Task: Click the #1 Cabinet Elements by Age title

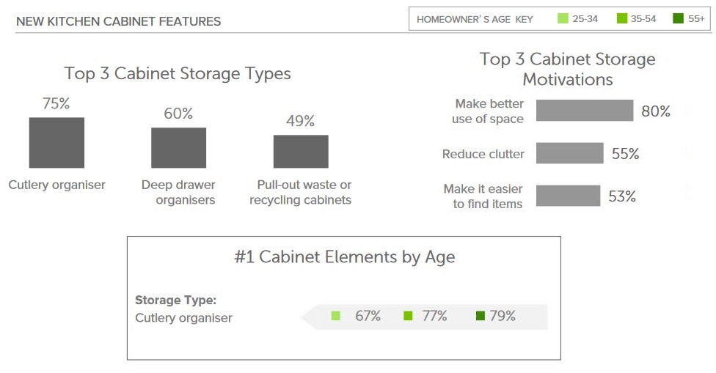Action: click(344, 257)
